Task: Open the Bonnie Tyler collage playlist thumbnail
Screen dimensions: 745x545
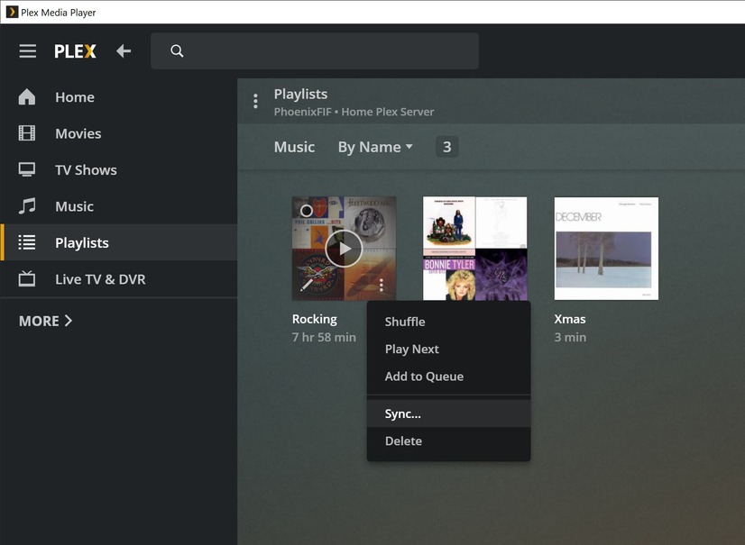Action: pos(474,249)
